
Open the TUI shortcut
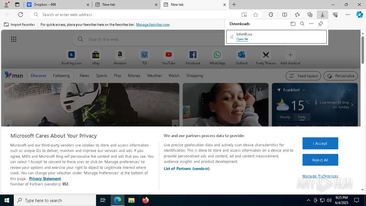click(x=144, y=57)
